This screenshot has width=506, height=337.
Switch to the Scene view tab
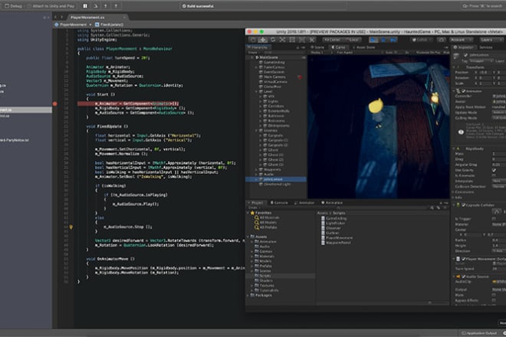(317, 47)
